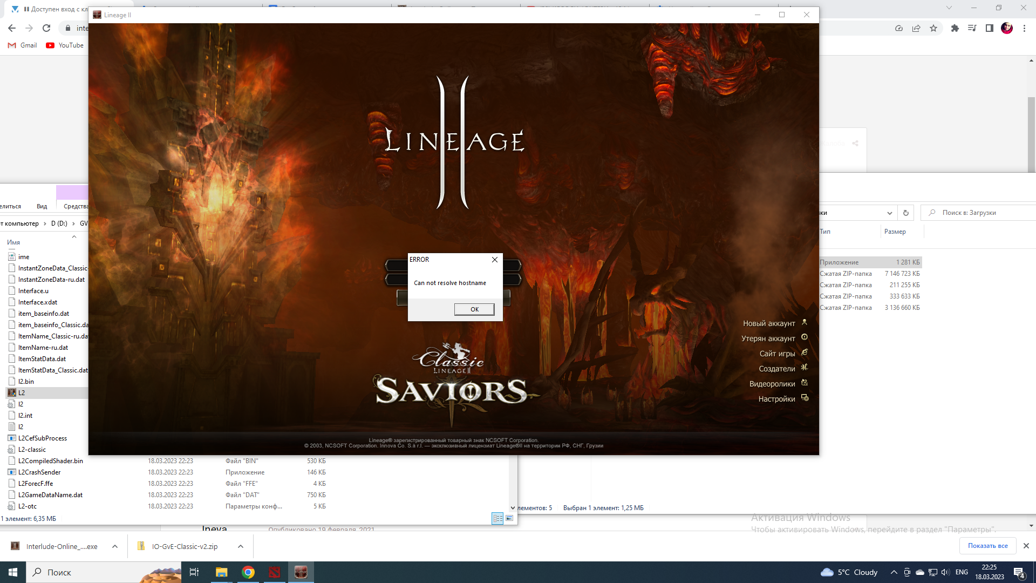Image resolution: width=1036 pixels, height=583 pixels.
Task: Open Вид tab in Explorer ribbon
Action: point(42,206)
